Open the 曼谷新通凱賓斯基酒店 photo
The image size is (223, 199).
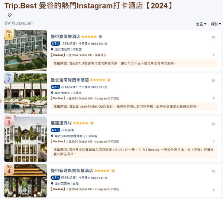pos(26,181)
